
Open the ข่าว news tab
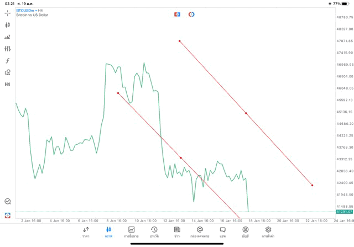coord(177,232)
